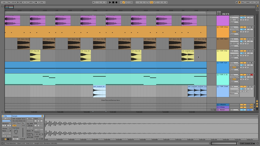The height and width of the screenshot is (146, 260).
Task: Fold the 6 SAF_C_Sy track
Action: (218, 75)
